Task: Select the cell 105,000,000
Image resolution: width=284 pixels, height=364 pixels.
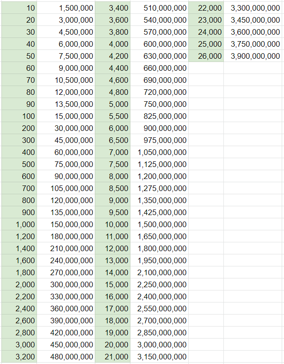Action: click(x=66, y=188)
